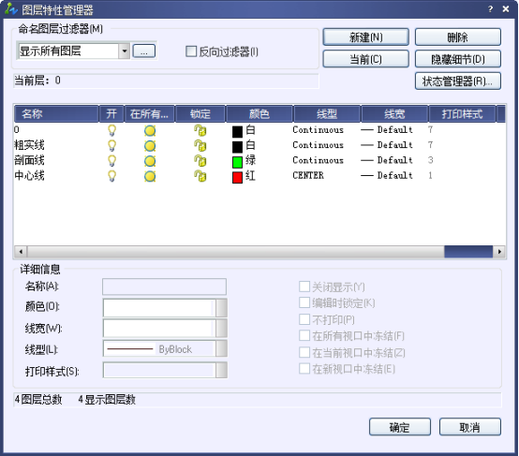The width and height of the screenshot is (519, 456).
Task: Open the 线宽(W) dropdown arrow
Action: click(221, 329)
